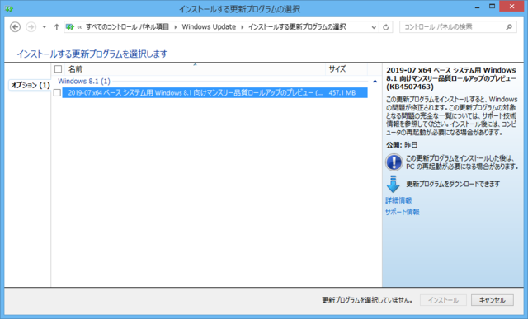Select the 2019-07 x64 monthly rollup preview row
This screenshot has height=319, width=528.
tap(214, 92)
